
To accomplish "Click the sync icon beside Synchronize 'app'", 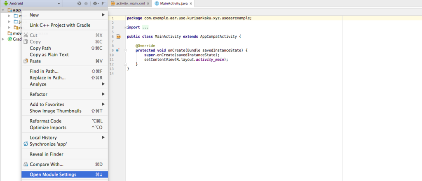I will click(x=26, y=144).
